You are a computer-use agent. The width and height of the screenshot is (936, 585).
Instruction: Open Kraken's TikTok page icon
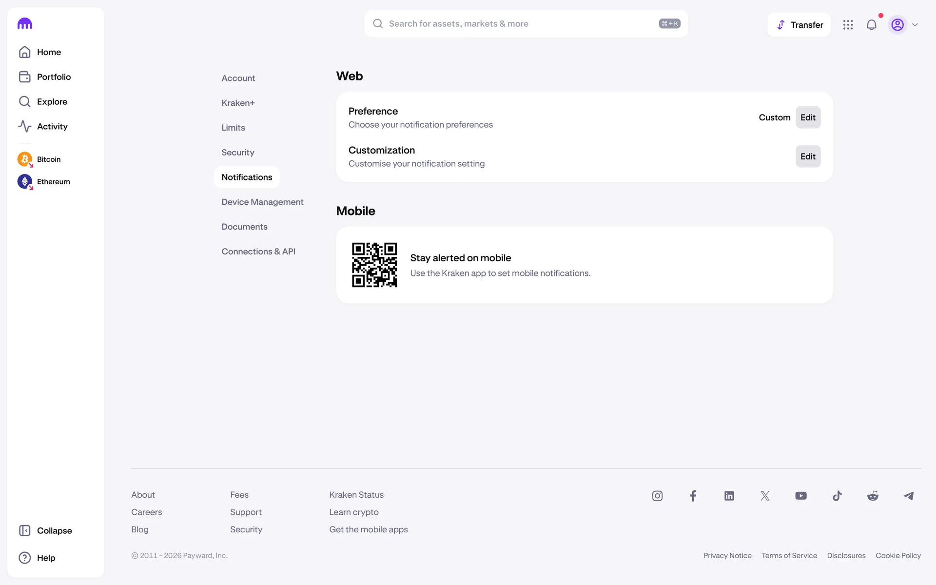(837, 496)
